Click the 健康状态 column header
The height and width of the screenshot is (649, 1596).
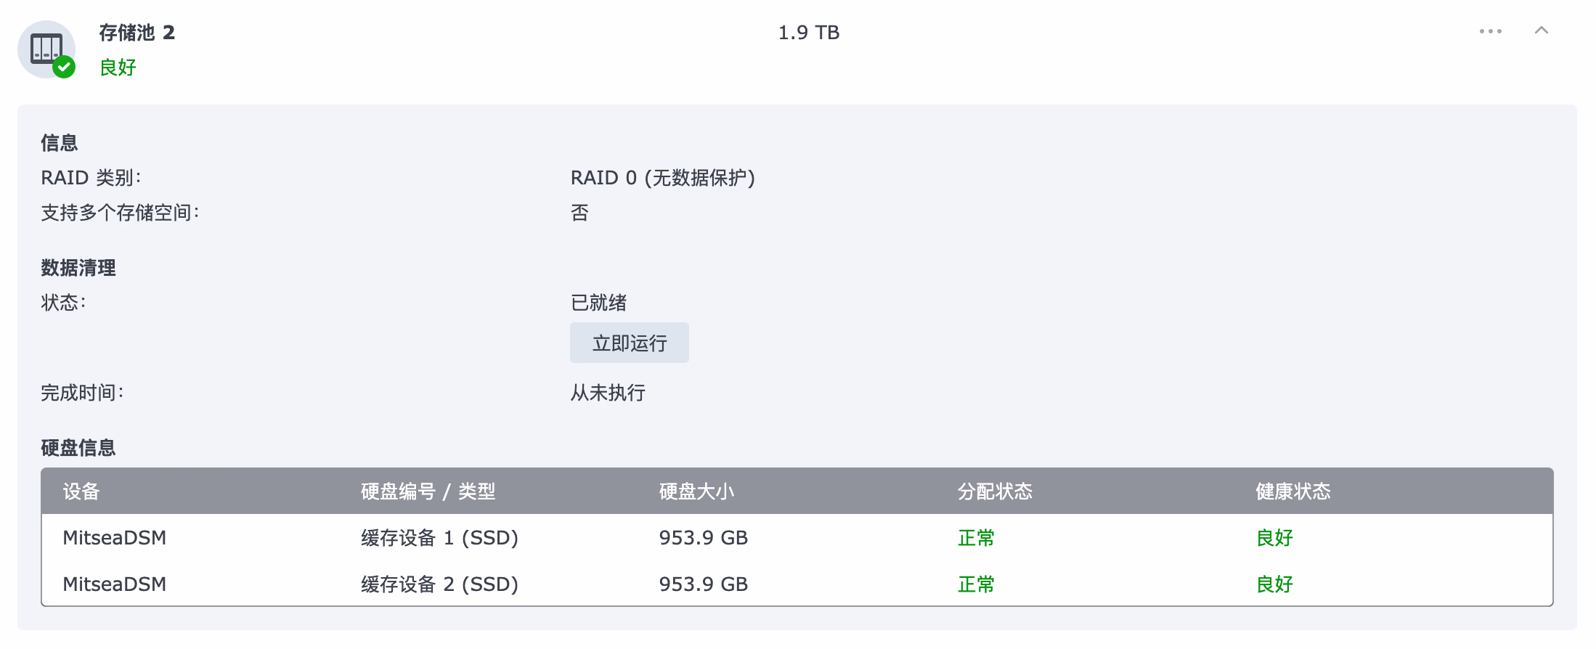click(1292, 491)
